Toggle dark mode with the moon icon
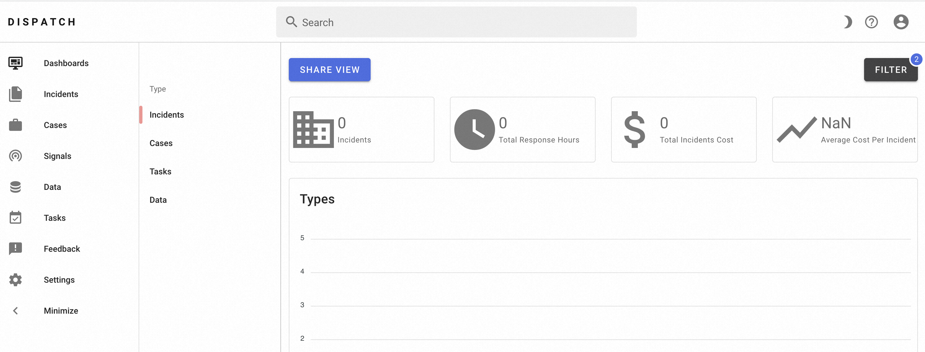 tap(847, 22)
